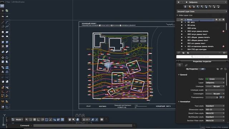Click the New Drawing plus icon
The height and width of the screenshot is (129, 229).
click(3, 11)
